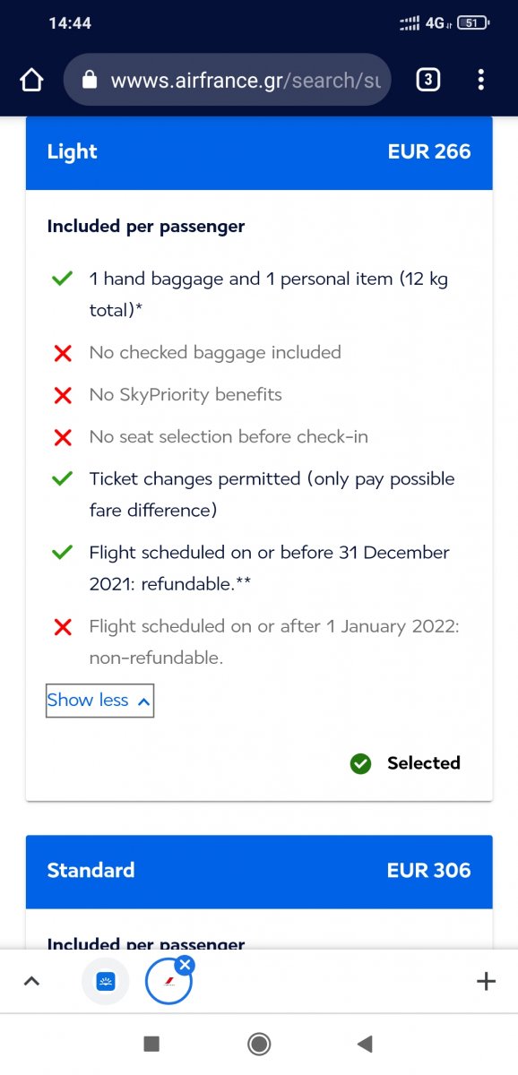Image resolution: width=518 pixels, height=1075 pixels.
Task: Switch to the Air France tab thumbnail
Action: 168,982
